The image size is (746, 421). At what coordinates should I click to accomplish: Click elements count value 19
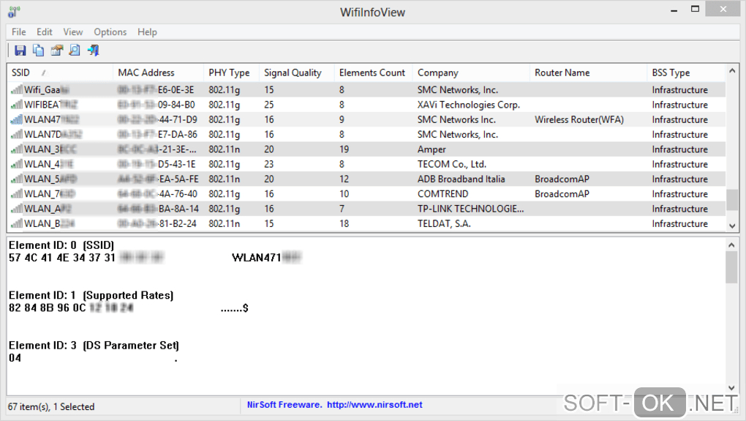click(x=344, y=149)
